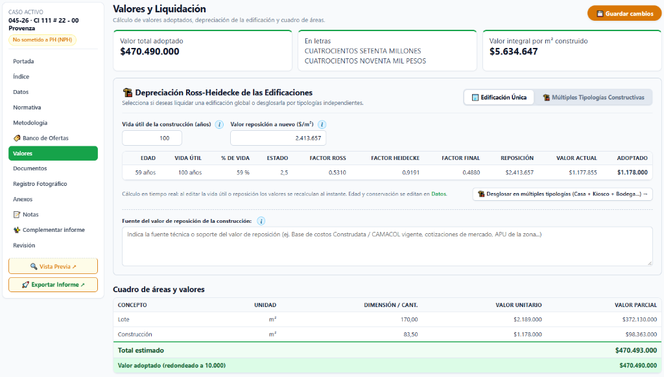664x377 pixels.
Task: Open Revisión section
Action: [x=53, y=246]
